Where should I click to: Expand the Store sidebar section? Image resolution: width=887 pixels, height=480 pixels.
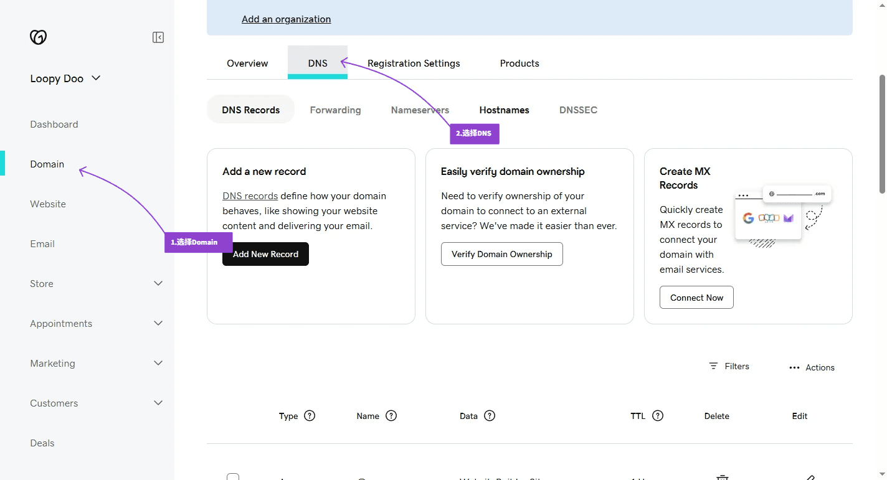click(158, 284)
